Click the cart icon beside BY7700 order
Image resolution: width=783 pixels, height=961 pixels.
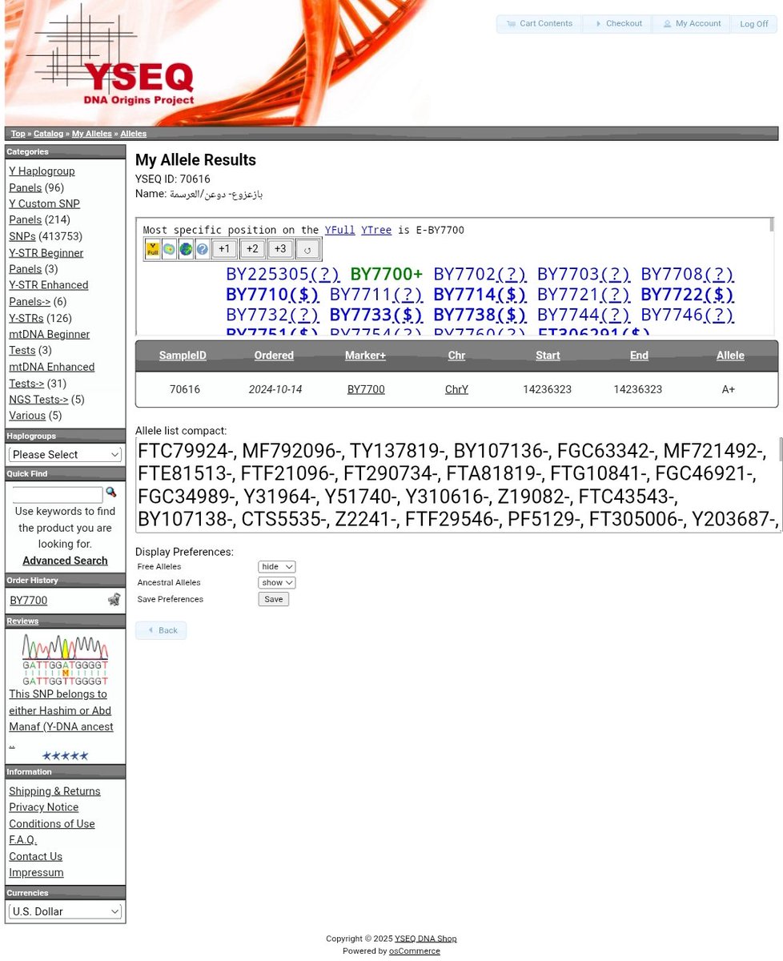(114, 599)
